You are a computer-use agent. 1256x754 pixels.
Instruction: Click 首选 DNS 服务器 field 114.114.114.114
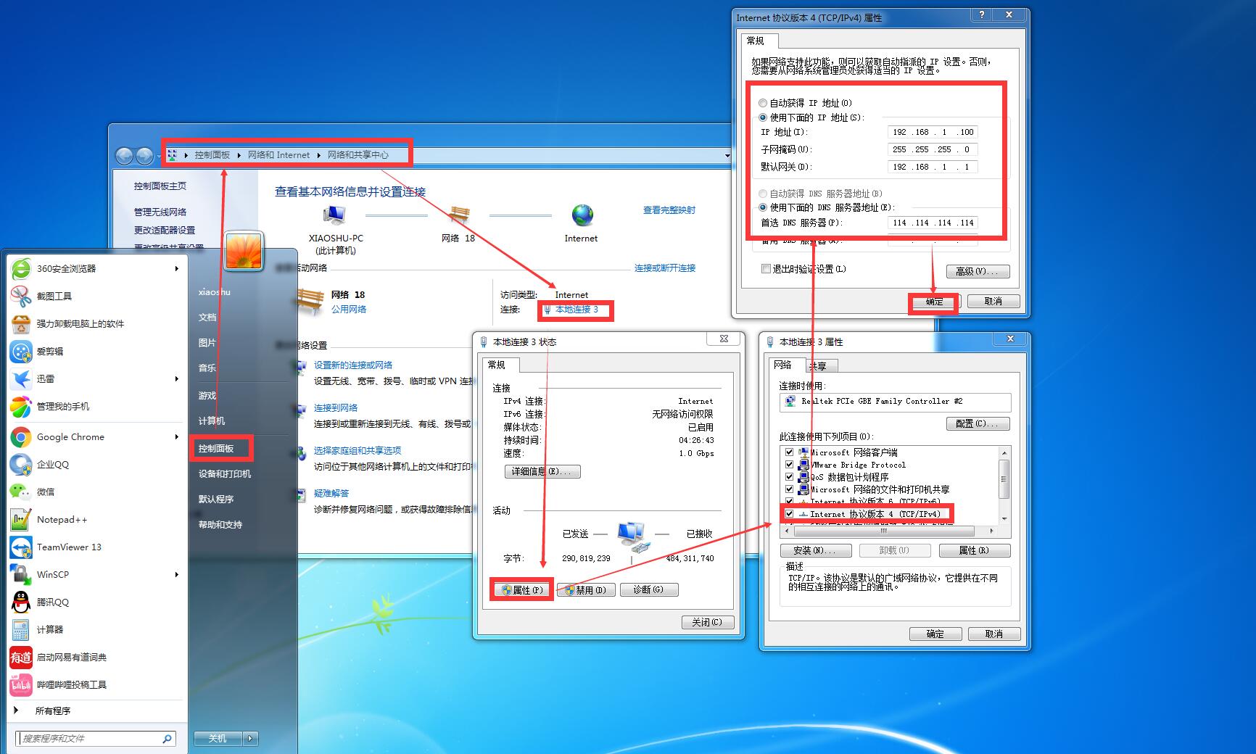coord(933,223)
